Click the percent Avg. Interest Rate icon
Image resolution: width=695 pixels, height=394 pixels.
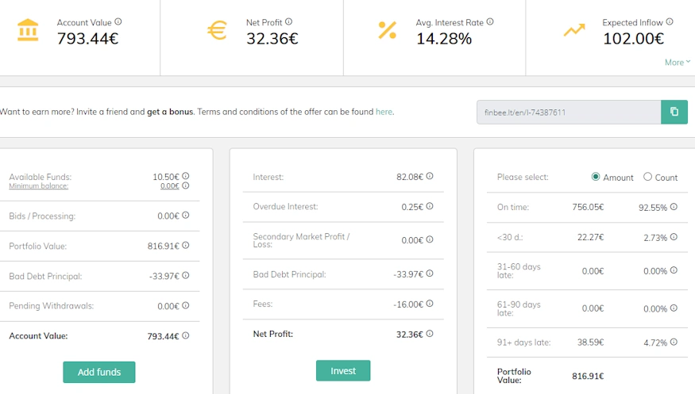[387, 30]
